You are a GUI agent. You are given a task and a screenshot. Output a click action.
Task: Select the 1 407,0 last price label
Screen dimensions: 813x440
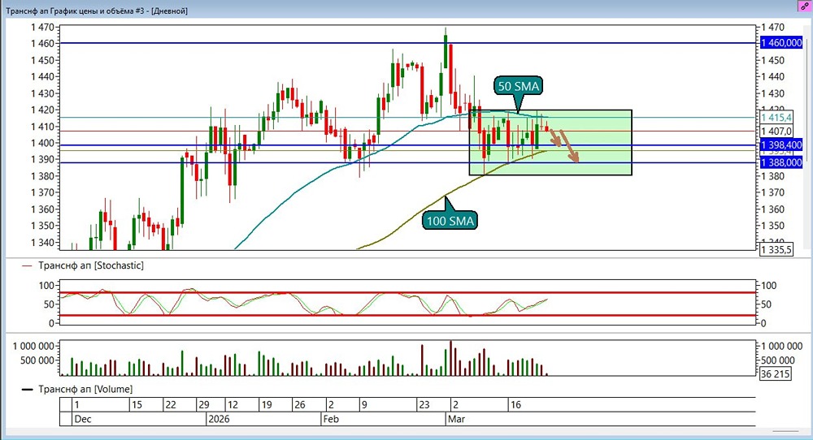(776, 132)
